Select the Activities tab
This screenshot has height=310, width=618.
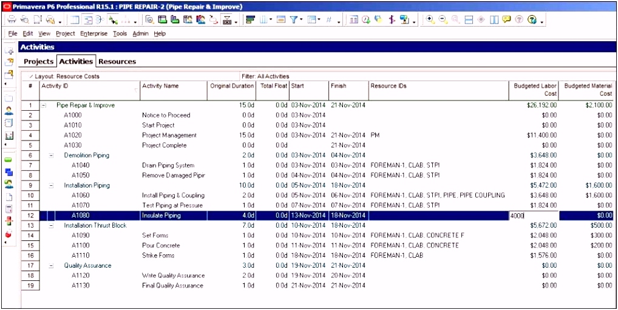pos(76,61)
